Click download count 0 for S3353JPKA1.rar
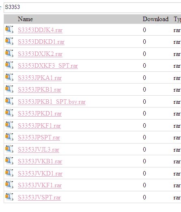 point(144,78)
